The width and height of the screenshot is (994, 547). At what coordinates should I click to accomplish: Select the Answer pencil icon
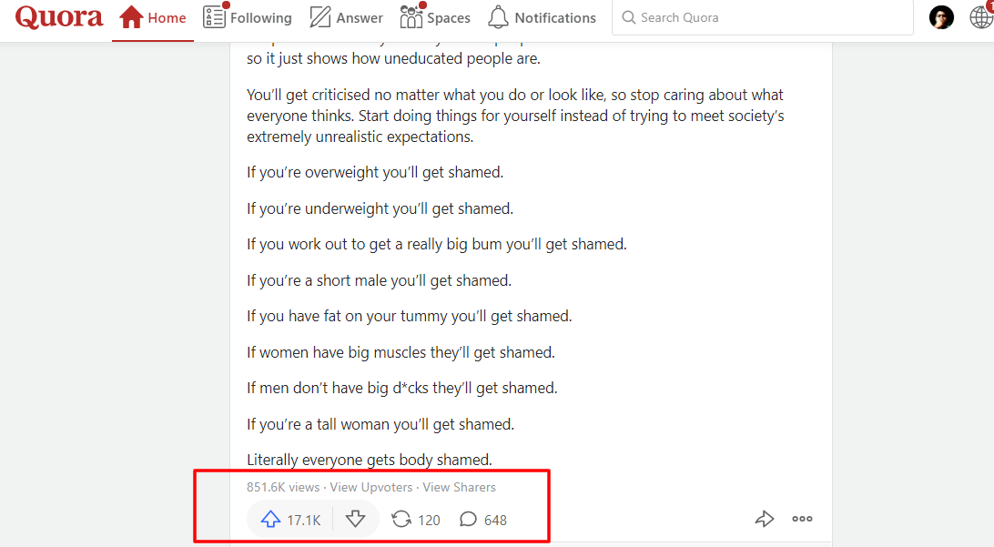[x=320, y=16]
